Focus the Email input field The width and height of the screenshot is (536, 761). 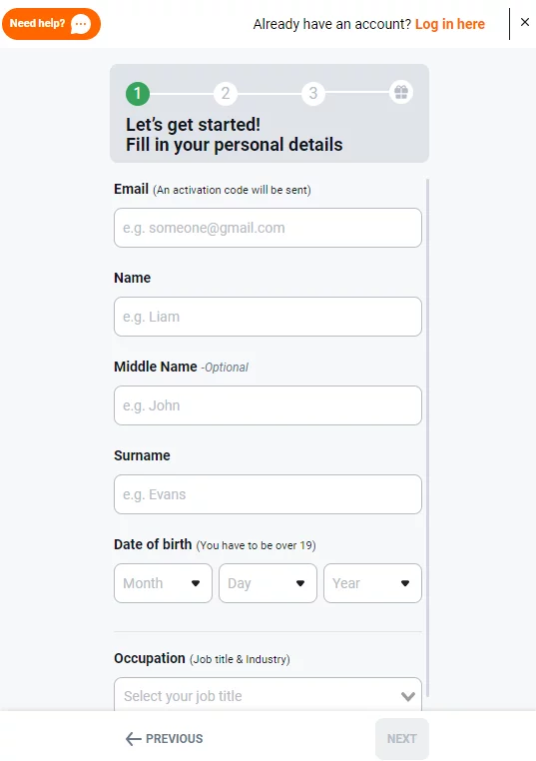(268, 228)
